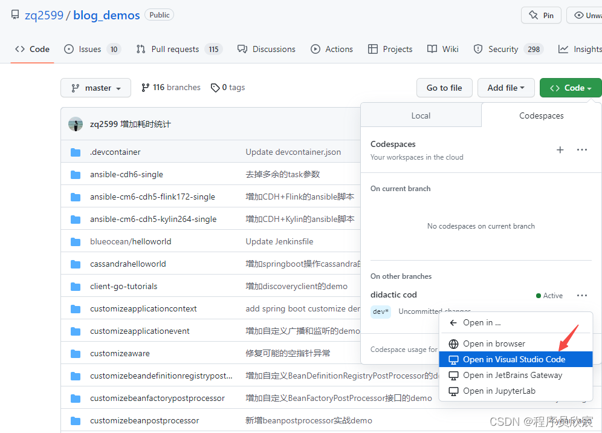Open the Insights tab

(580, 49)
